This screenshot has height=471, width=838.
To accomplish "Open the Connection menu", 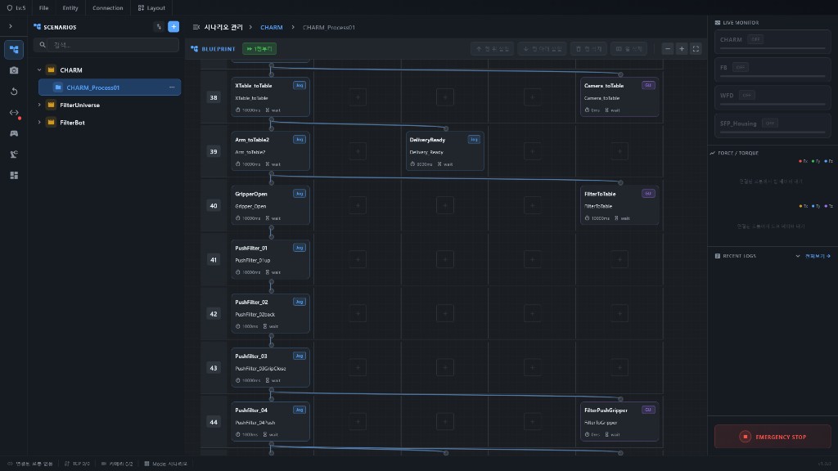I will [x=107, y=8].
